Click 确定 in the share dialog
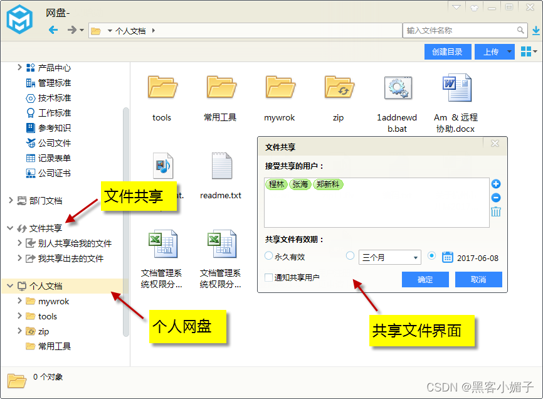 coord(425,280)
